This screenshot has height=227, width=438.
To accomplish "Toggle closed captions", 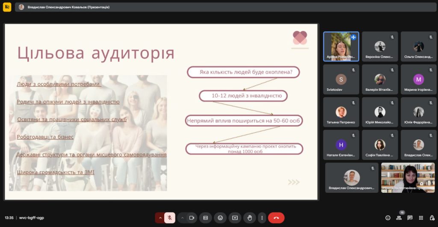I will point(205,218).
